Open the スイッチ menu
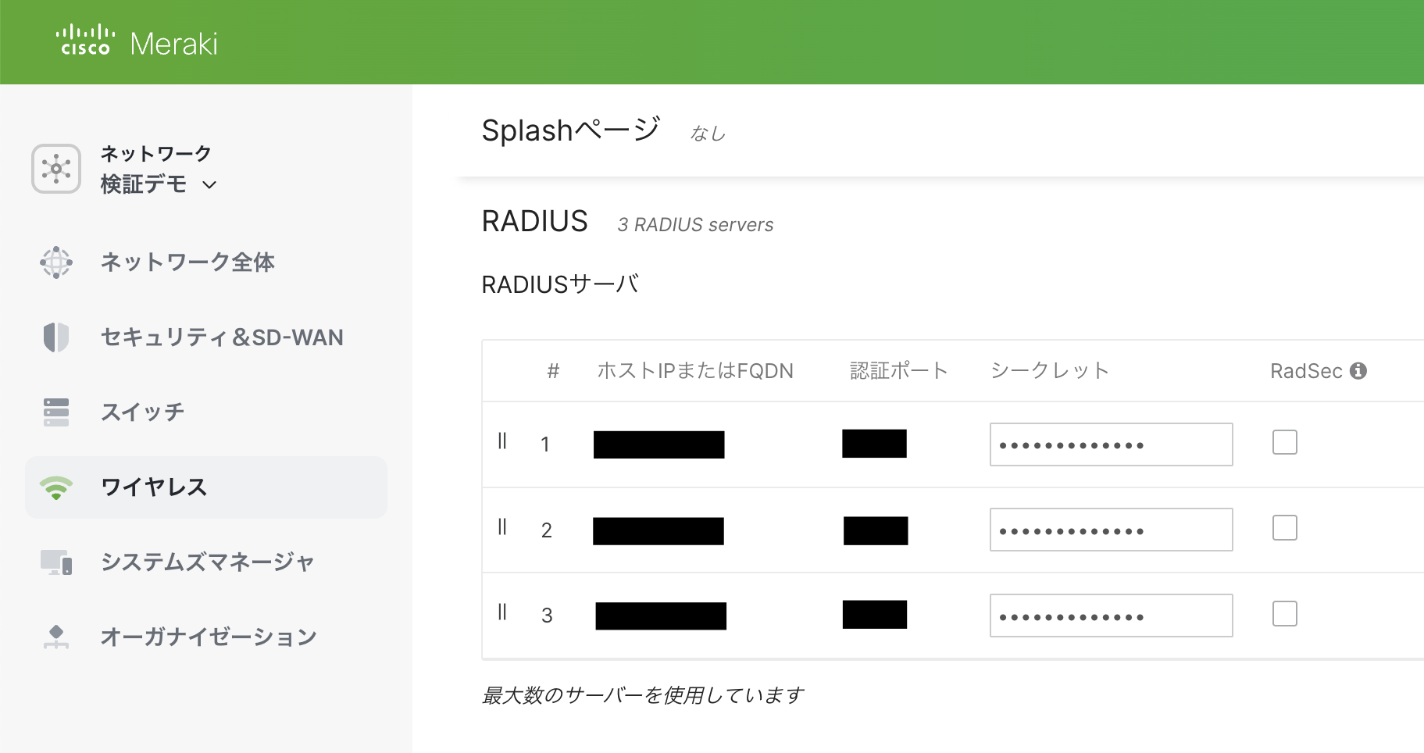1424x753 pixels. tap(143, 412)
